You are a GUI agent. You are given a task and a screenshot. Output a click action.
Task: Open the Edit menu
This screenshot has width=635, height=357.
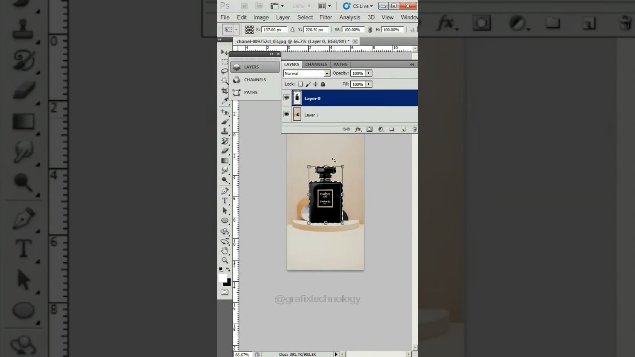click(242, 17)
